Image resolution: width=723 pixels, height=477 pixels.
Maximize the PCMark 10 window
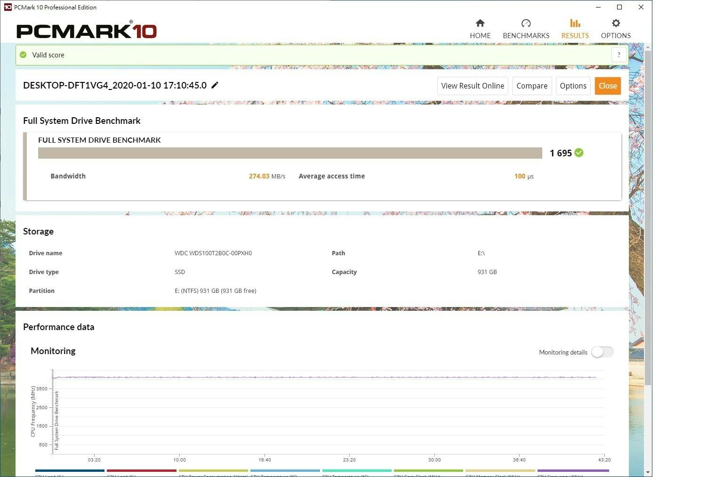point(619,7)
